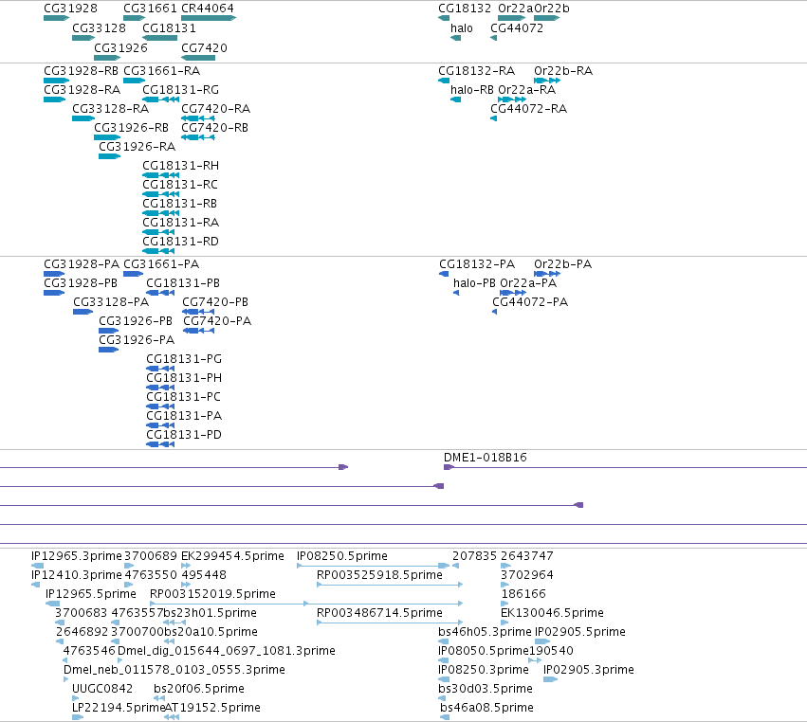Select transcript CG44072-RA

[x=493, y=118]
